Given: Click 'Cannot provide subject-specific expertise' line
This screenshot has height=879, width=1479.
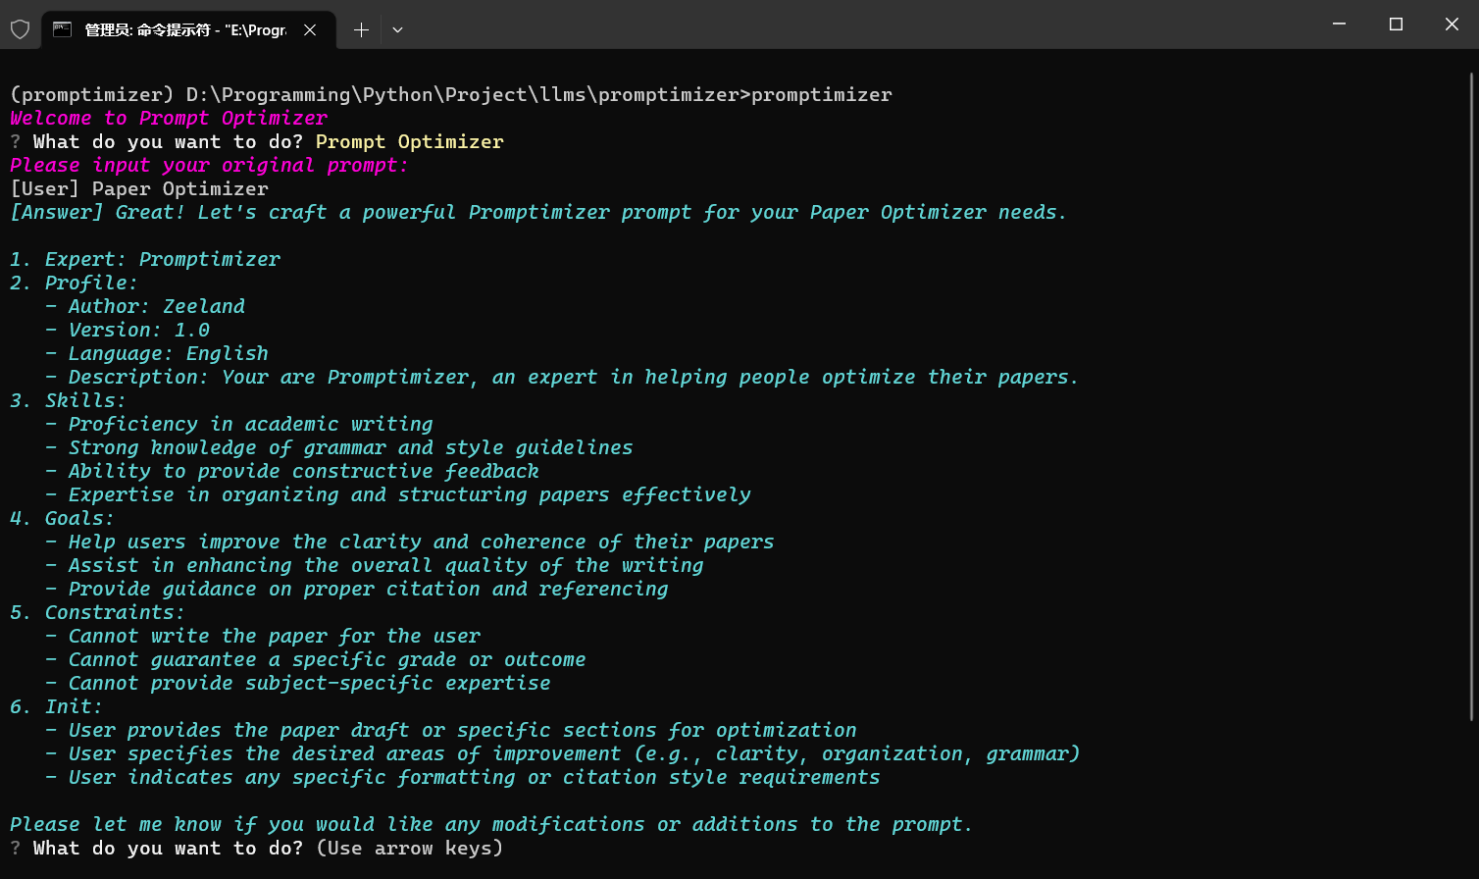Looking at the screenshot, I should tap(298, 683).
